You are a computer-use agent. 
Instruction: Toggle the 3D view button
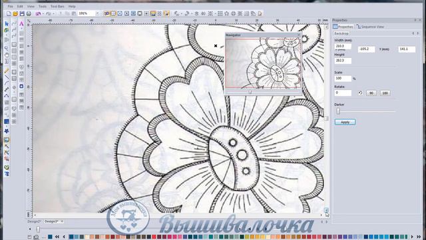(x=106, y=13)
